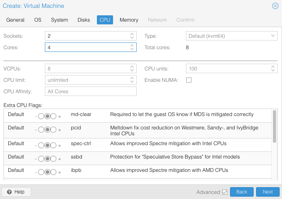This screenshot has height=199, width=282.
Task: Click the Total cores value 8
Action: tap(187, 48)
